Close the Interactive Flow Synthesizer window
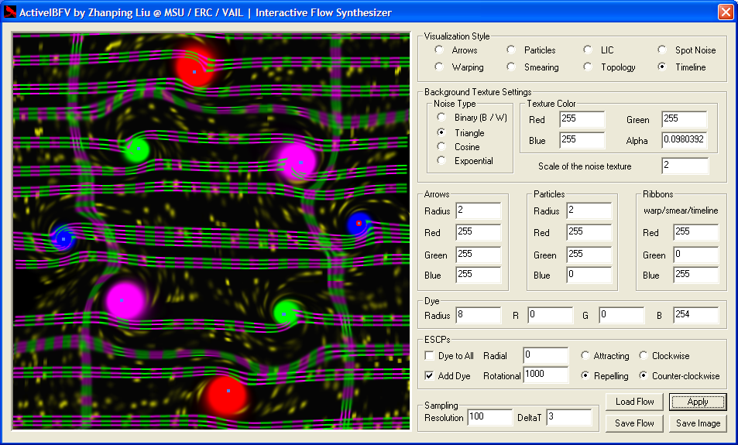The height and width of the screenshot is (445, 738). tap(725, 12)
